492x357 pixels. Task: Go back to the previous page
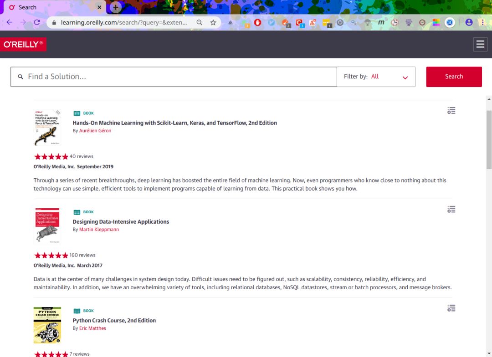click(10, 22)
